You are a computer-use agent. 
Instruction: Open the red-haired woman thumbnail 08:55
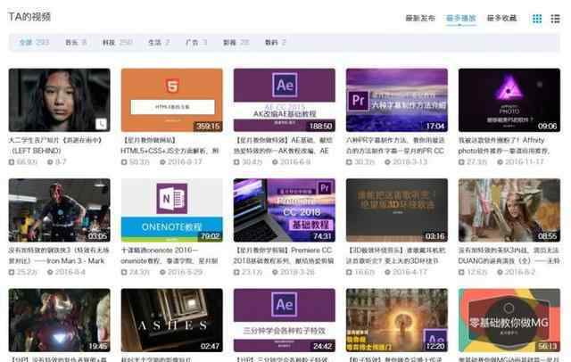[509, 210]
